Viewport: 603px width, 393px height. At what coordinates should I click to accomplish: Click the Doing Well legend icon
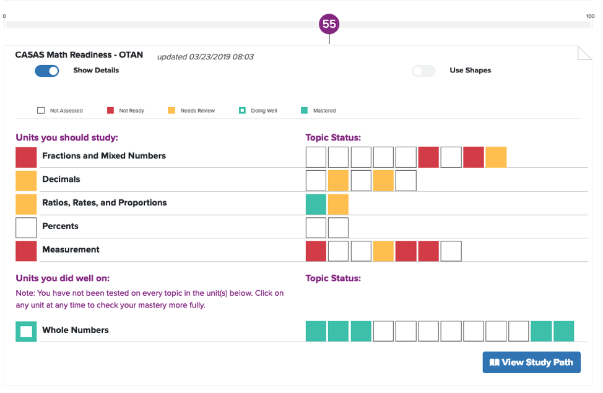(242, 110)
